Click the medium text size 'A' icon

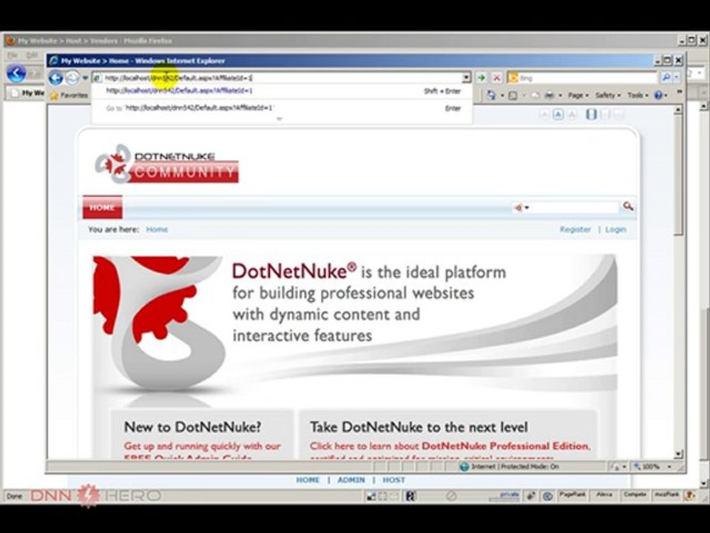(558, 114)
